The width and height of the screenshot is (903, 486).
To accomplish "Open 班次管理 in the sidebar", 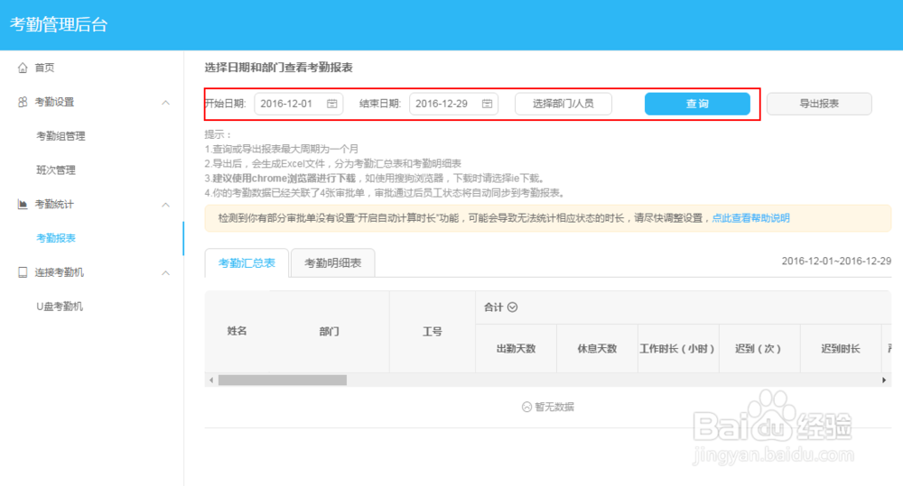I will pyautogui.click(x=56, y=170).
